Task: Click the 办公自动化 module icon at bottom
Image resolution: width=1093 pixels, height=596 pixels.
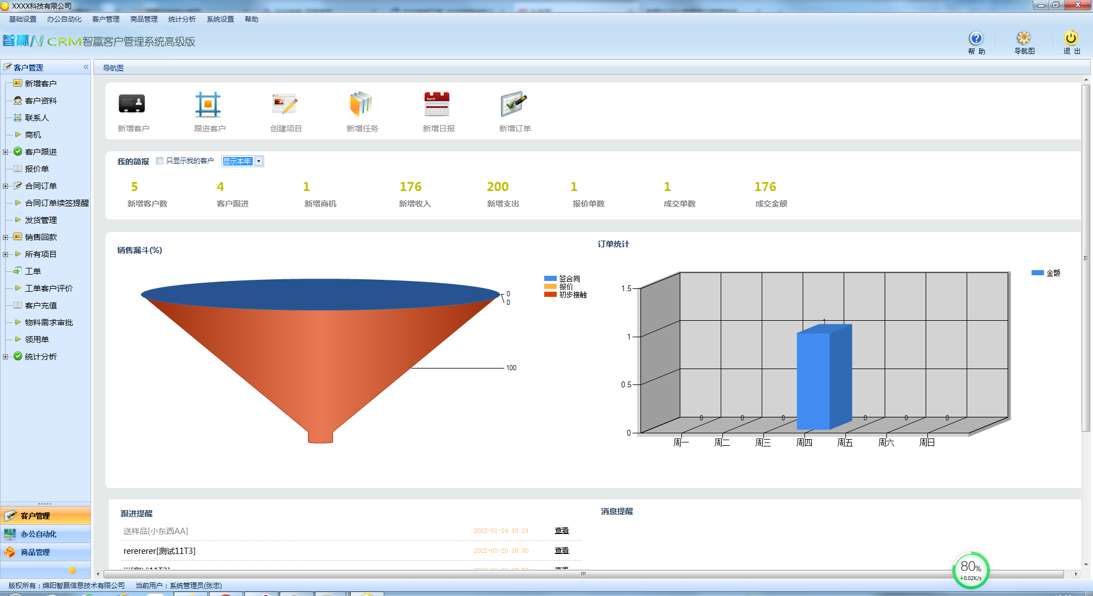Action: pos(10,533)
